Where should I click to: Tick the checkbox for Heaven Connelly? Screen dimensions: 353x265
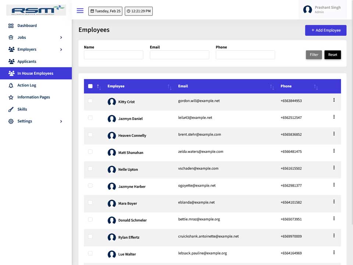coord(90,135)
